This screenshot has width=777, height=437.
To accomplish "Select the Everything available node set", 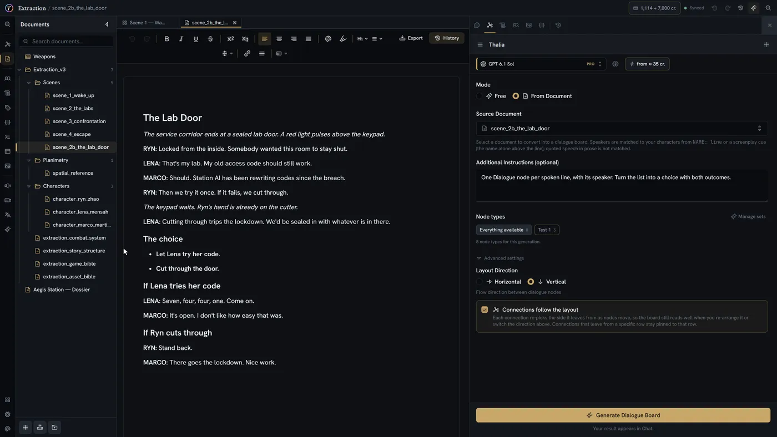I will [504, 230].
